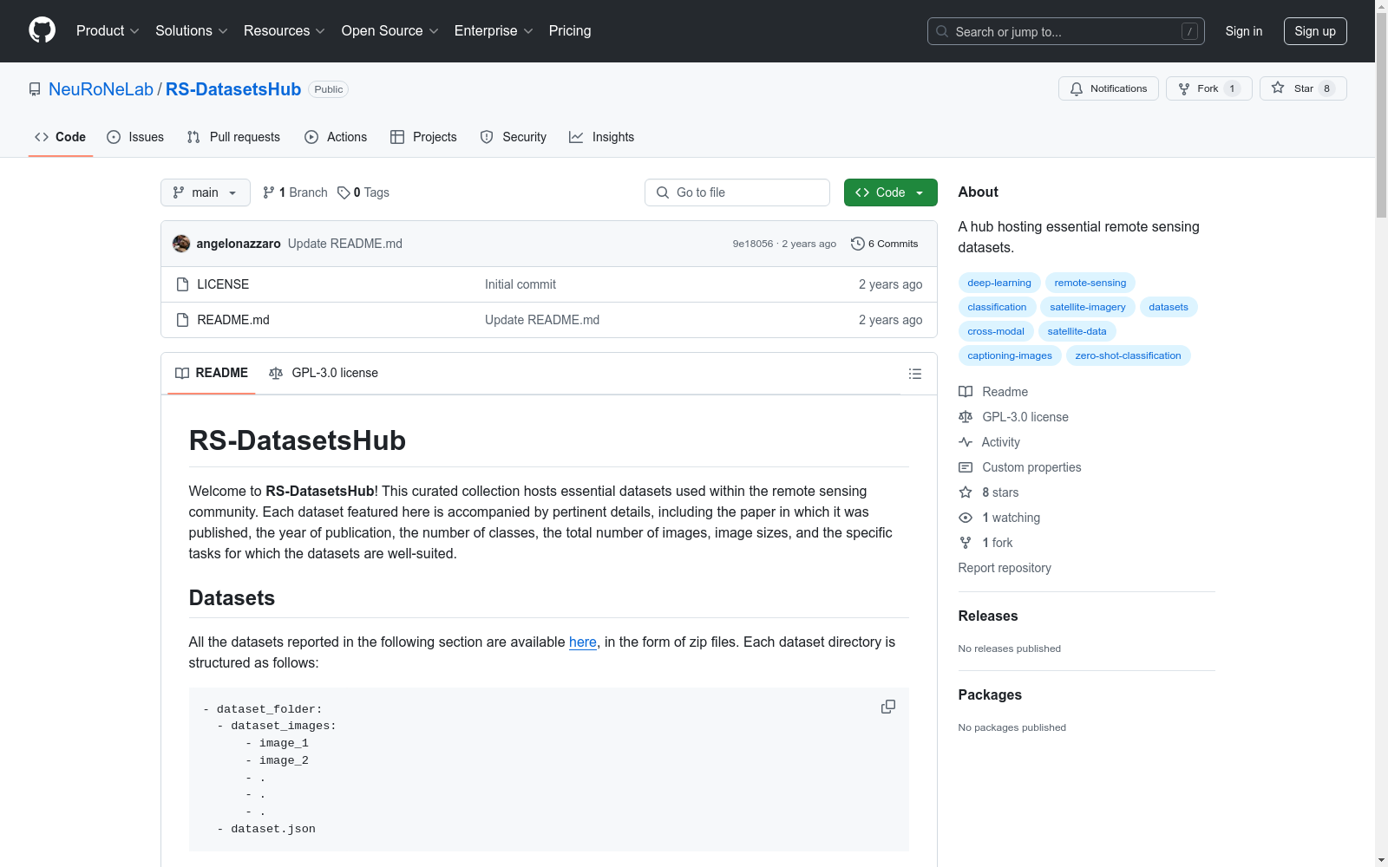Open the NeuRoNeLab organization link

point(101,89)
